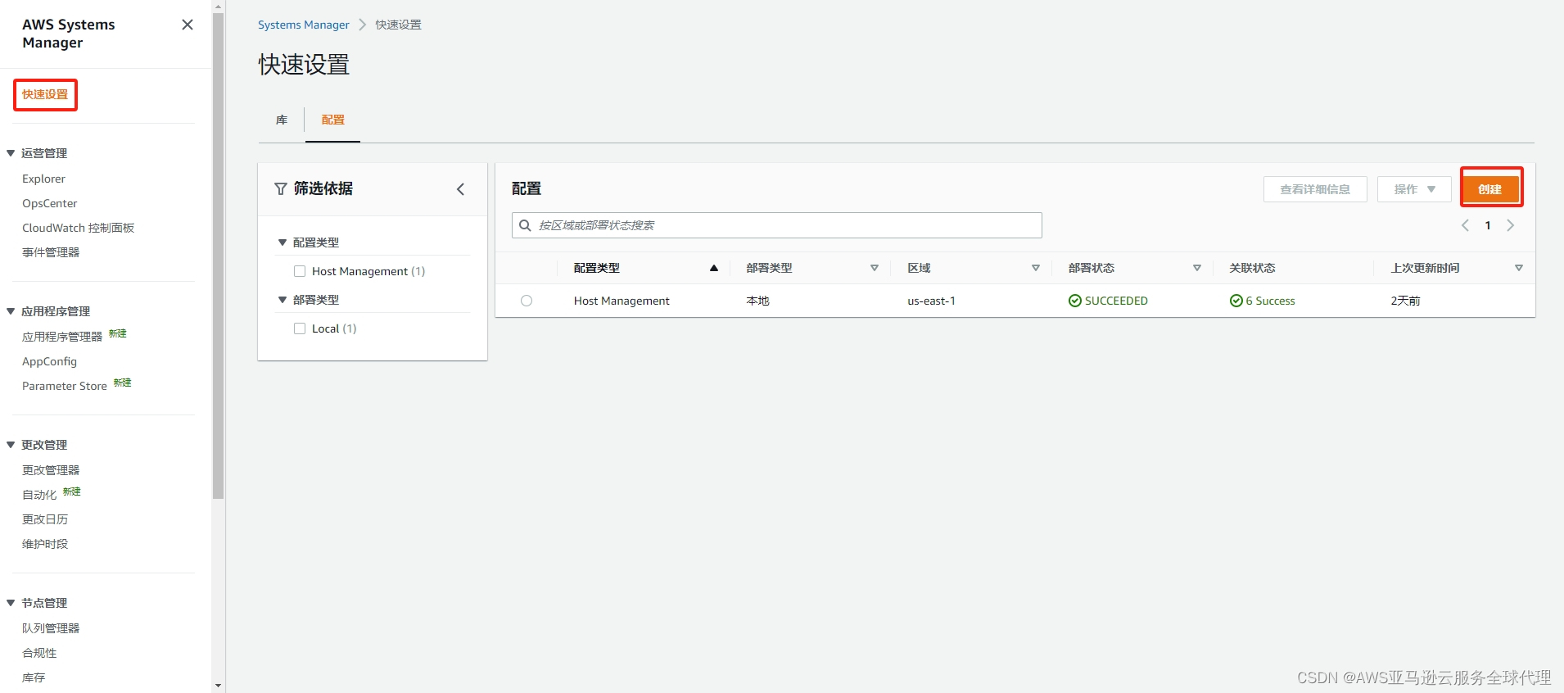Viewport: 1564px width, 693px height.
Task: Go to the next page of results
Action: 1511,225
